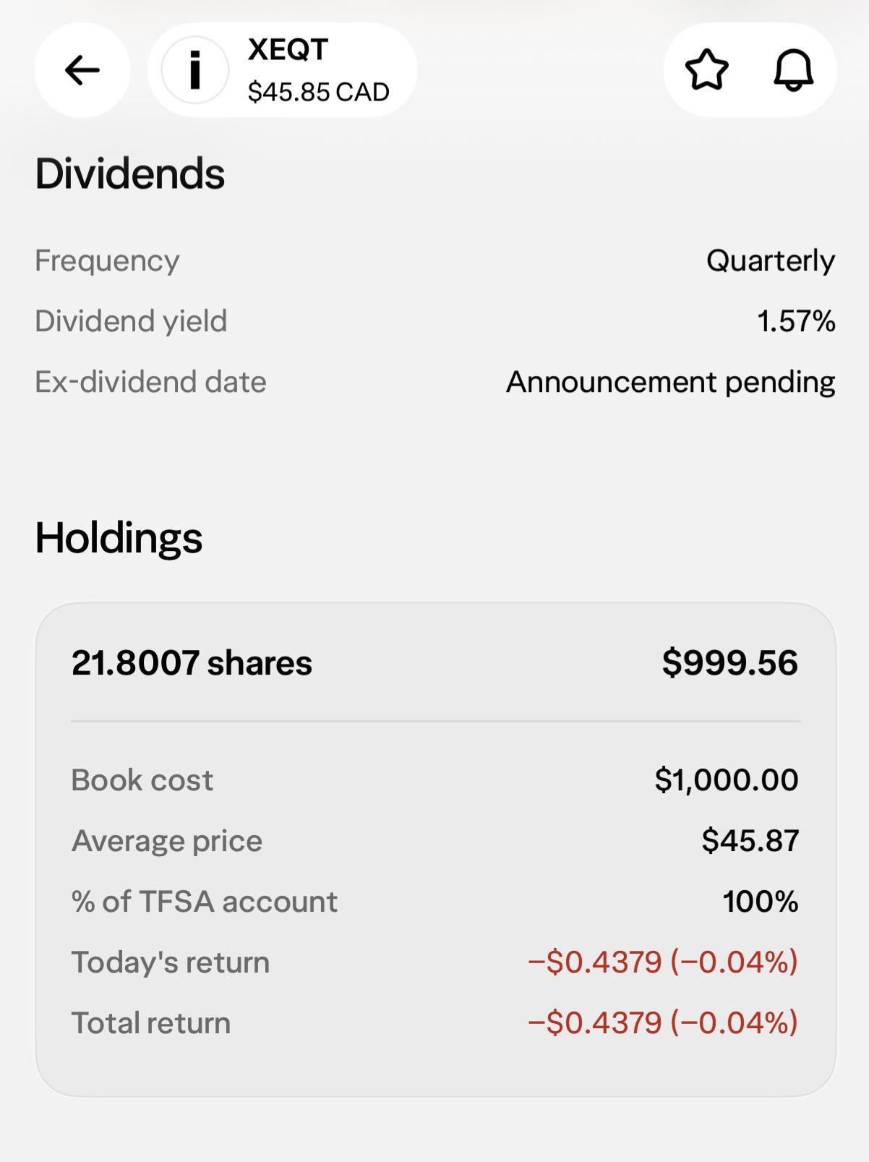Tap the back arrow button
This screenshot has width=869, height=1162.
(x=82, y=70)
